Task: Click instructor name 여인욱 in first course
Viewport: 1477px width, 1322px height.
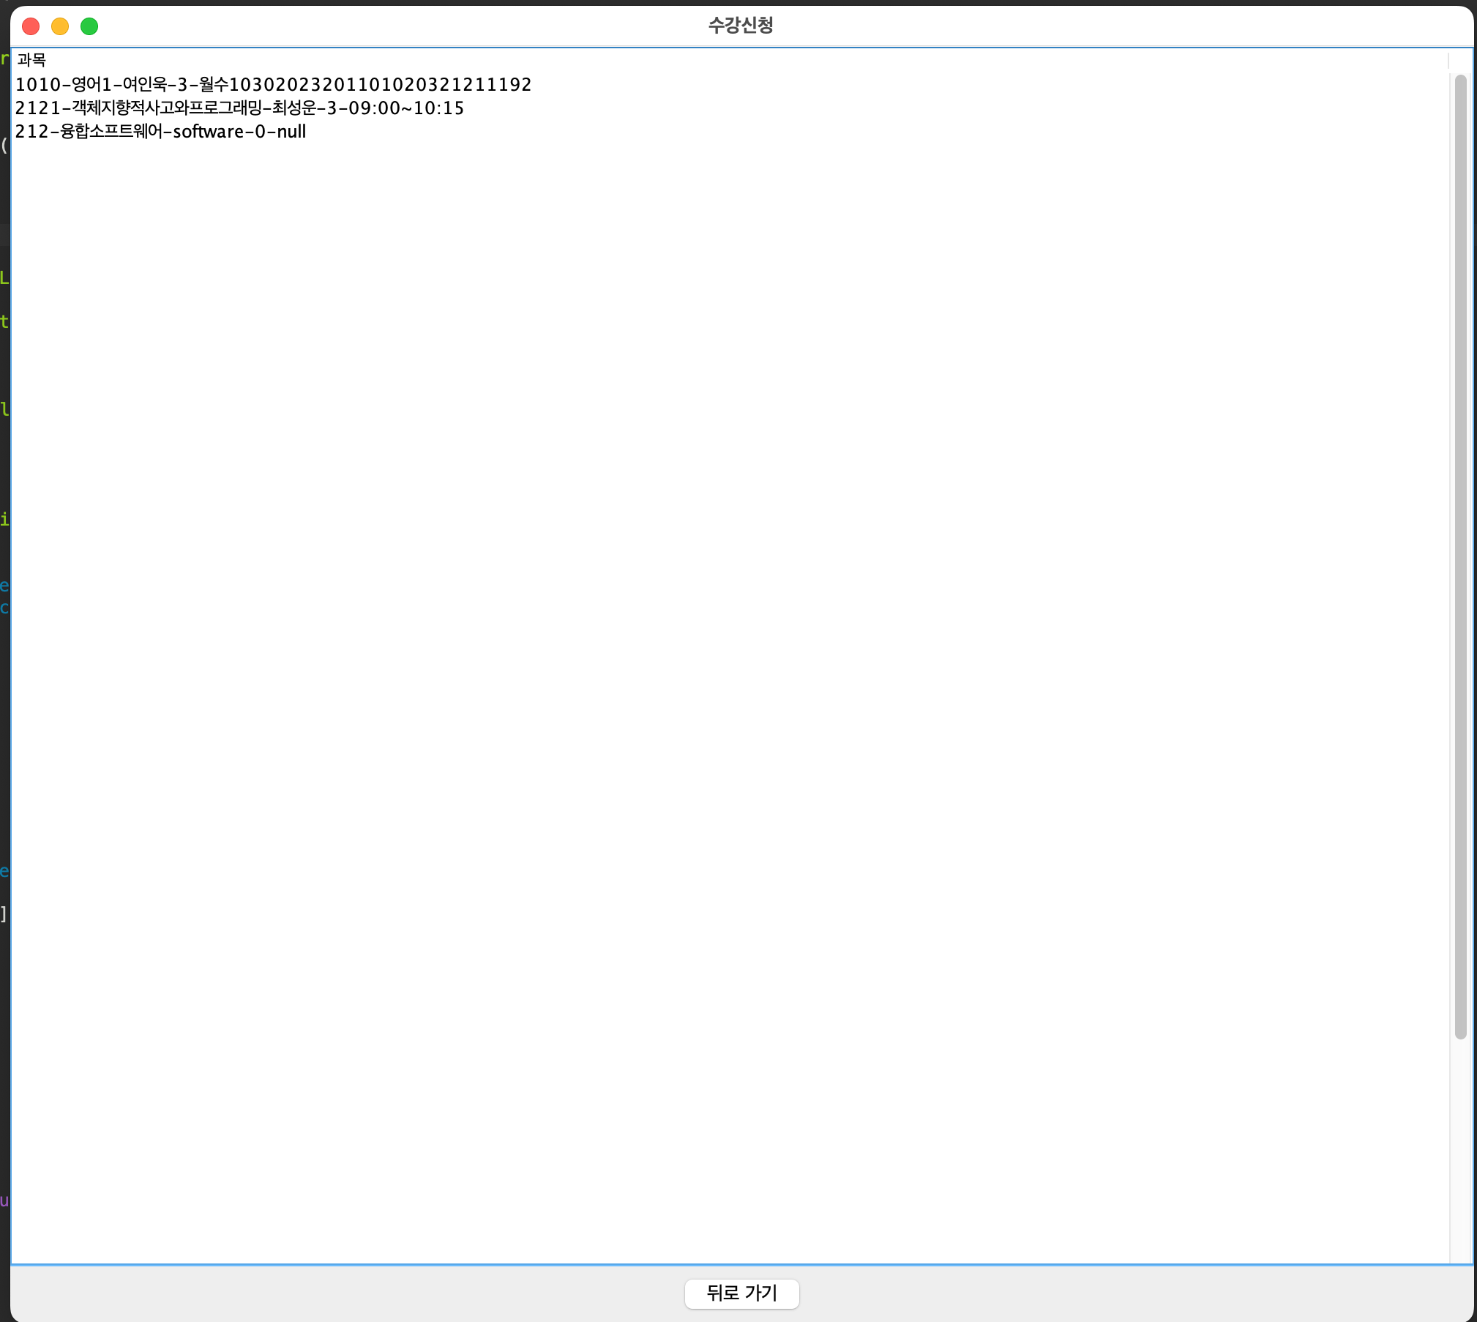Action: coord(146,83)
